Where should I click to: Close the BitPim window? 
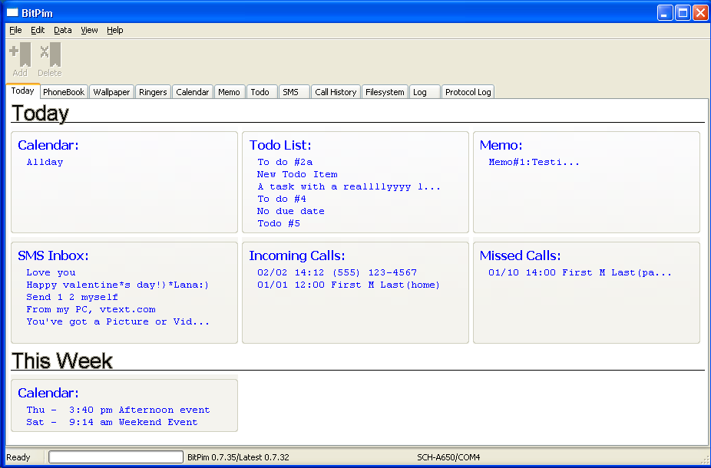[x=700, y=13]
